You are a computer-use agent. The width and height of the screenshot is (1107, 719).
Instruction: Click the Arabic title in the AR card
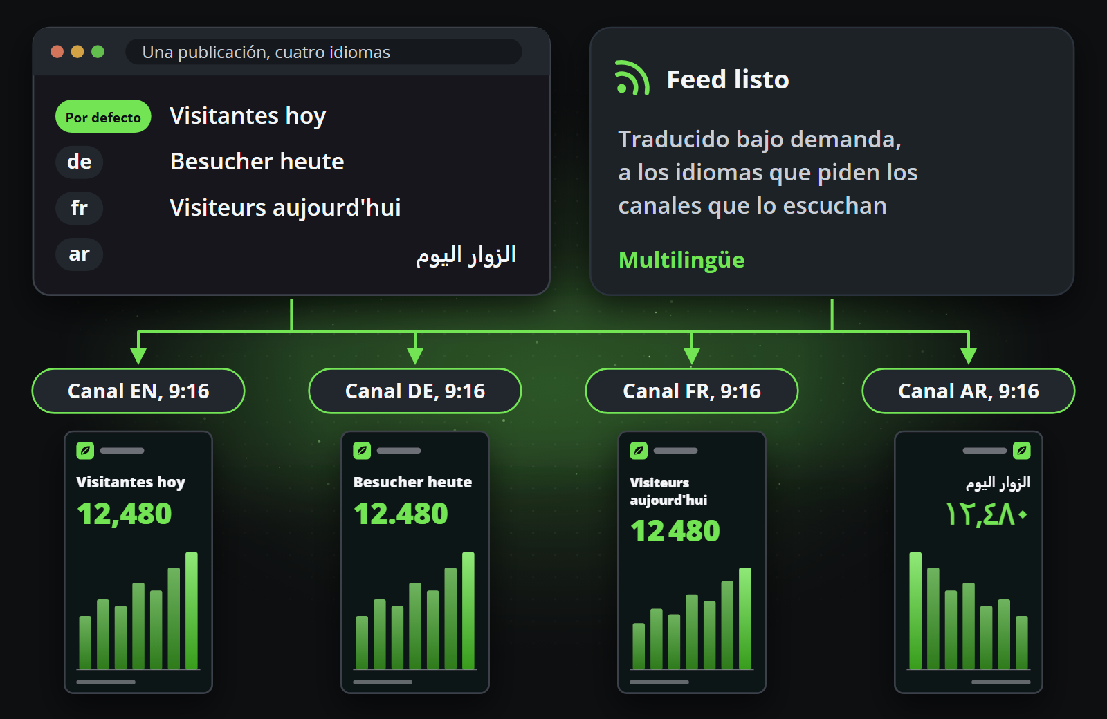pyautogui.click(x=998, y=483)
